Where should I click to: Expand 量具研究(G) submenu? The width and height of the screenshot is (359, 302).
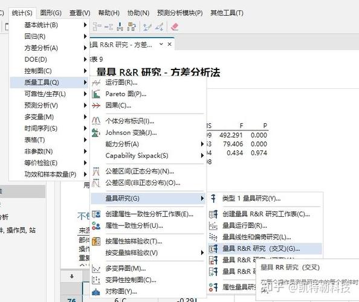tap(148, 198)
